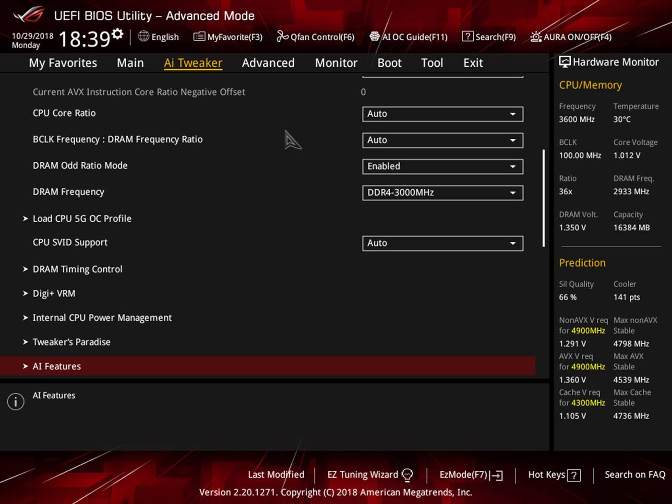Open CPU Core Ratio dropdown
The height and width of the screenshot is (504, 672).
pyautogui.click(x=442, y=114)
